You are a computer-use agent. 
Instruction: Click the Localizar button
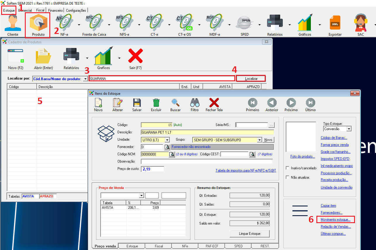pos(251,79)
